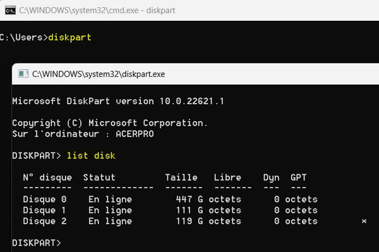Click the 'Taille' column header
This screenshot has height=252, width=379.
181,177
